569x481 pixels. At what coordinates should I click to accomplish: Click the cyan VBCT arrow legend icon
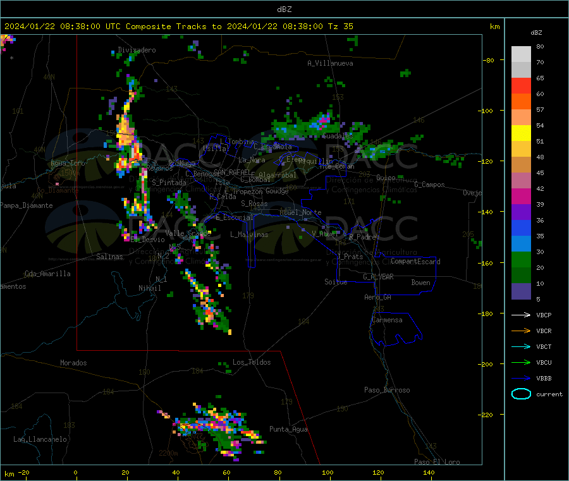(521, 346)
